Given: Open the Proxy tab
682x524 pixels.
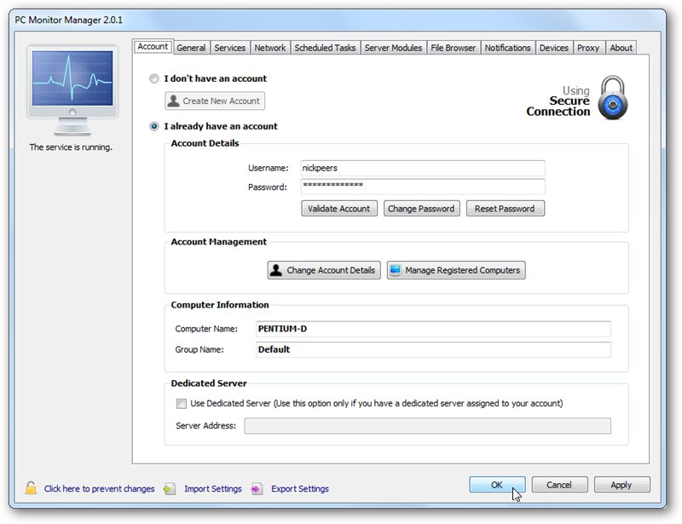Looking at the screenshot, I should pos(588,48).
